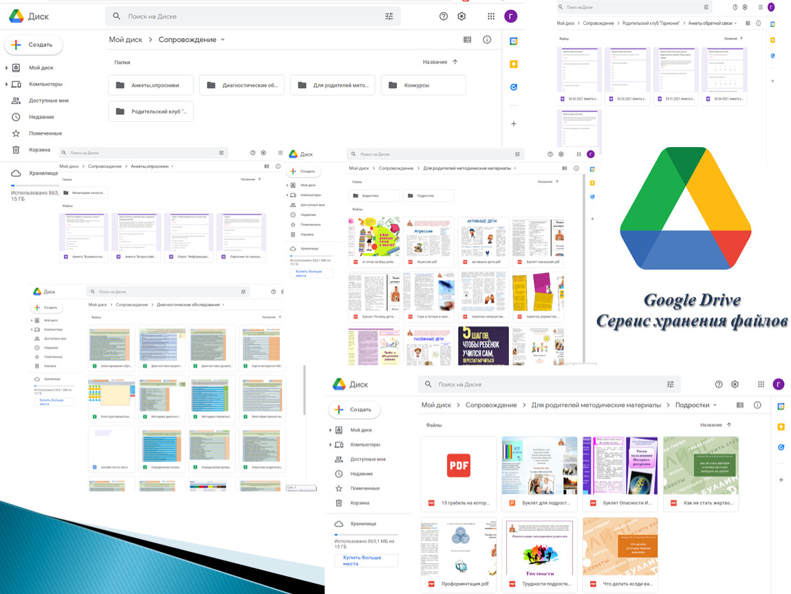Click the add-ons plus in the Подростки window
The image size is (791, 594).
pyautogui.click(x=781, y=480)
